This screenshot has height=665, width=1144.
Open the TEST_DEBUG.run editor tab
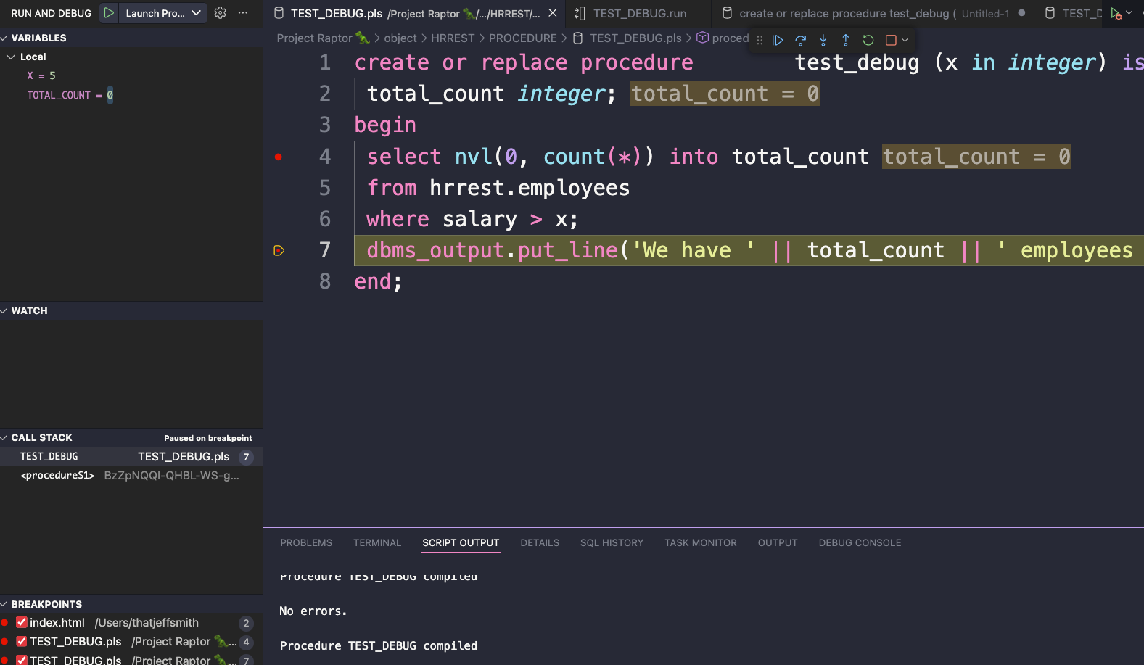point(639,13)
